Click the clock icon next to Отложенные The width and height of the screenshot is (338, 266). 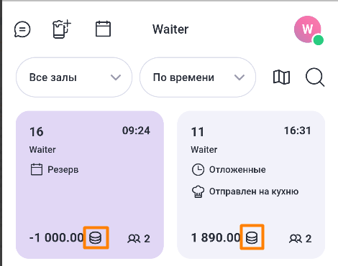(198, 170)
